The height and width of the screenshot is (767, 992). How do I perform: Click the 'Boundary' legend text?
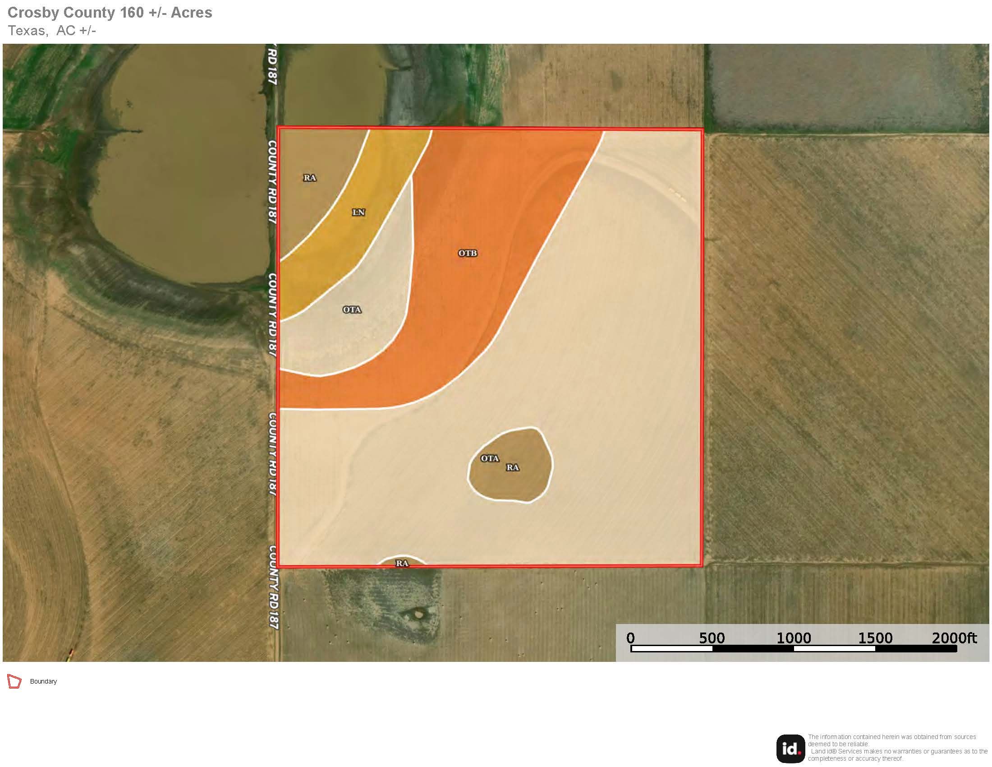pyautogui.click(x=43, y=681)
